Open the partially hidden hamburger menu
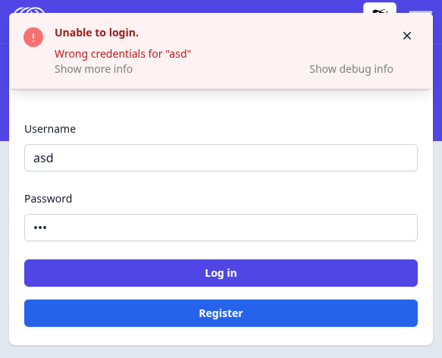The image size is (442, 358). (x=421, y=11)
